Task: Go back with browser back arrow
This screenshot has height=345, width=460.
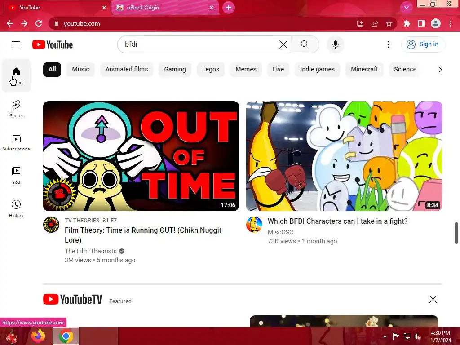Action: click(10, 23)
